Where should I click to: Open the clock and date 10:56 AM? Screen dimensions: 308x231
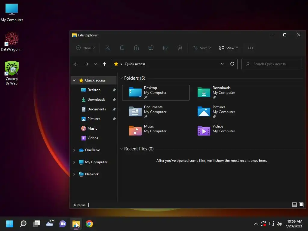pyautogui.click(x=294, y=224)
